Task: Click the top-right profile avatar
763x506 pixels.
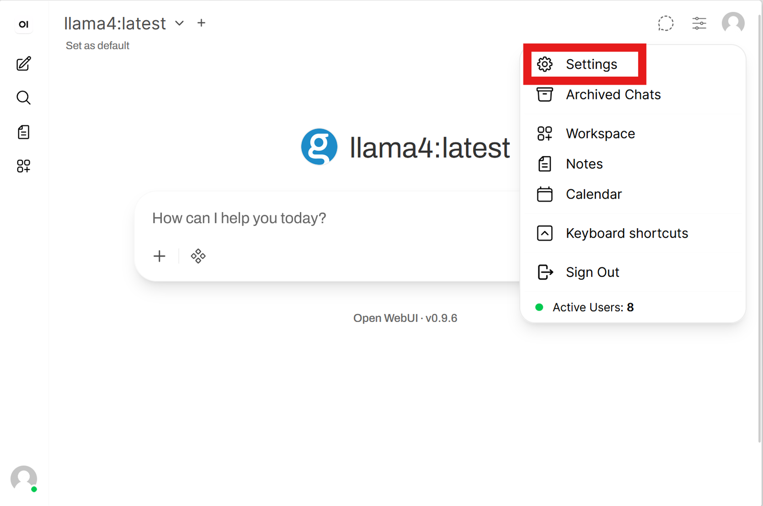Action: pyautogui.click(x=733, y=23)
